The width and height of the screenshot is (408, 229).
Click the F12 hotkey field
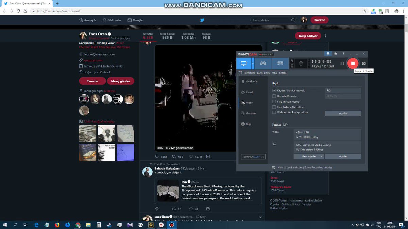coord(343,90)
